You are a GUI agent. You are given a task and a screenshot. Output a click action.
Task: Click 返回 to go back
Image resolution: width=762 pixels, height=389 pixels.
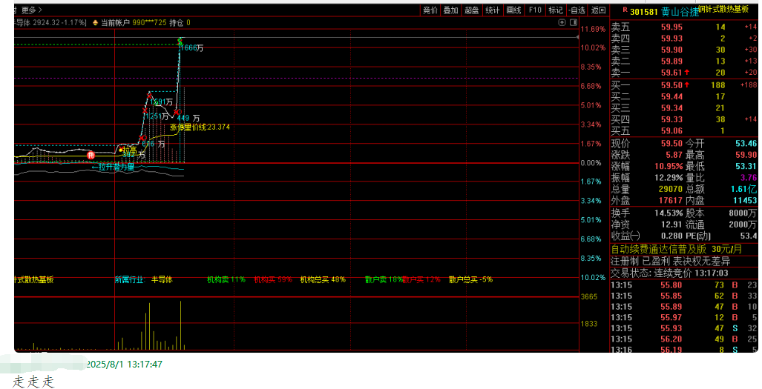tap(598, 10)
